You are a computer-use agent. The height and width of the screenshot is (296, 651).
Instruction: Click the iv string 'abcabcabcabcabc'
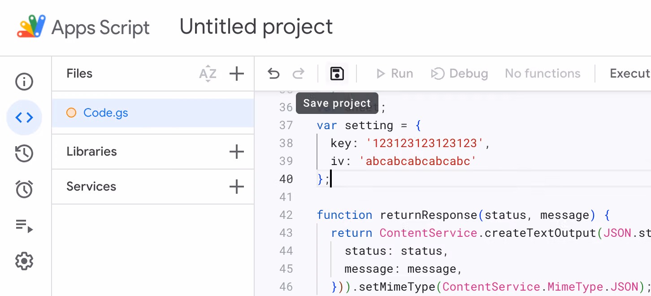418,161
